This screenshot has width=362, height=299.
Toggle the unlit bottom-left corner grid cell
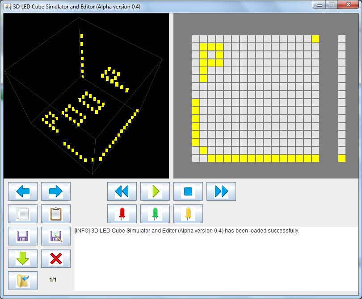(196, 158)
